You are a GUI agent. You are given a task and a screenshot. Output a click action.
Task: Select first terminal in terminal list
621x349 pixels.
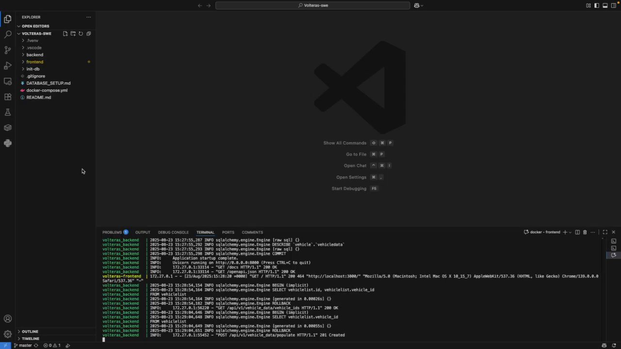click(614, 241)
